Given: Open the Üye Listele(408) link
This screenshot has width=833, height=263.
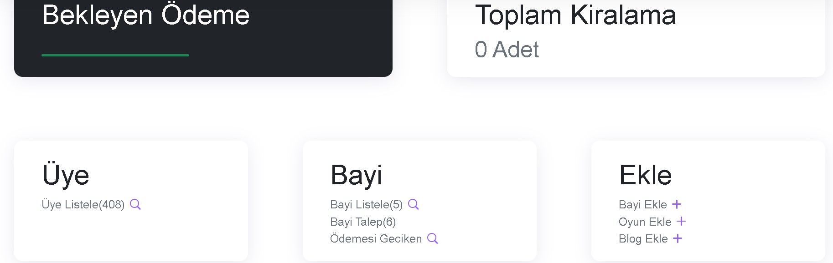Looking at the screenshot, I should click(83, 205).
